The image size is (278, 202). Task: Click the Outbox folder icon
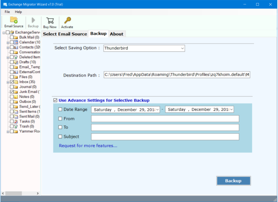(x=16, y=102)
